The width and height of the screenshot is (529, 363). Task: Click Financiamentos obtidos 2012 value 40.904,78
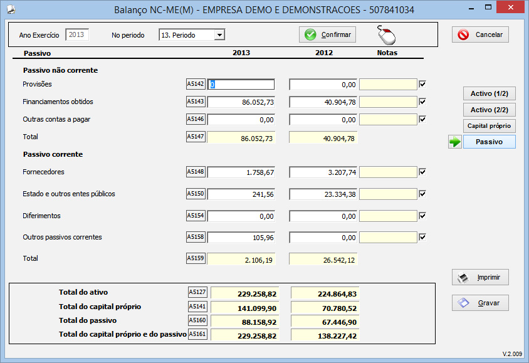coord(323,102)
